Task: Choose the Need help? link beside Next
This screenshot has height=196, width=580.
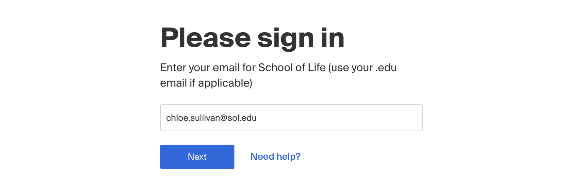Action: (x=275, y=157)
